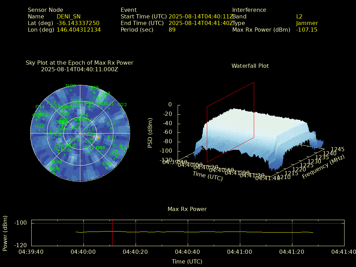Select the E33 satellite marker
This screenshot has height=267, width=356.
(112, 141)
